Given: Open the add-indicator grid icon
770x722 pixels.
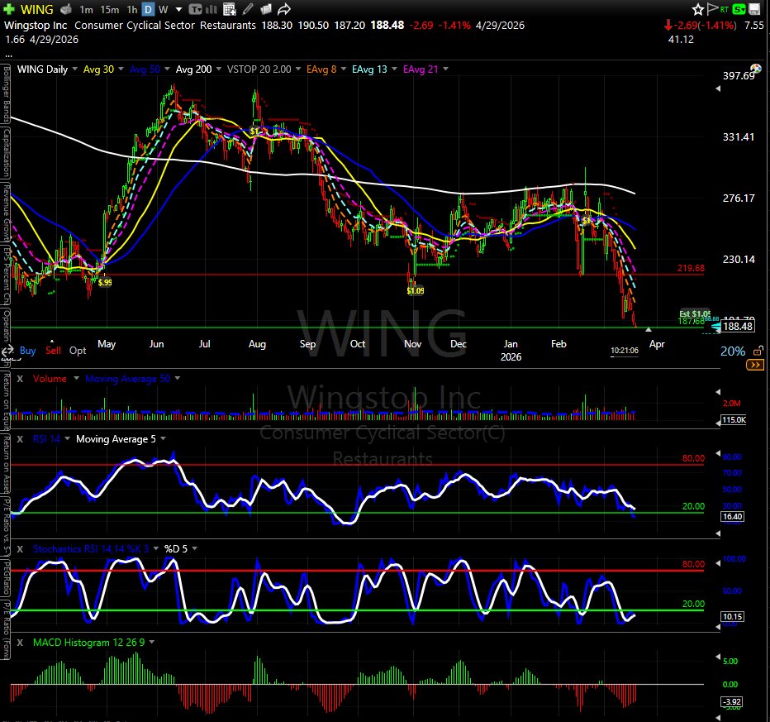Looking at the screenshot, I should [x=229, y=9].
